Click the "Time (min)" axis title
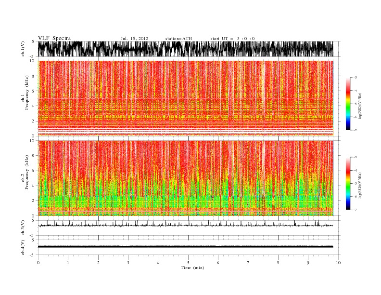Screen dimensions: 381x295 point(192,268)
